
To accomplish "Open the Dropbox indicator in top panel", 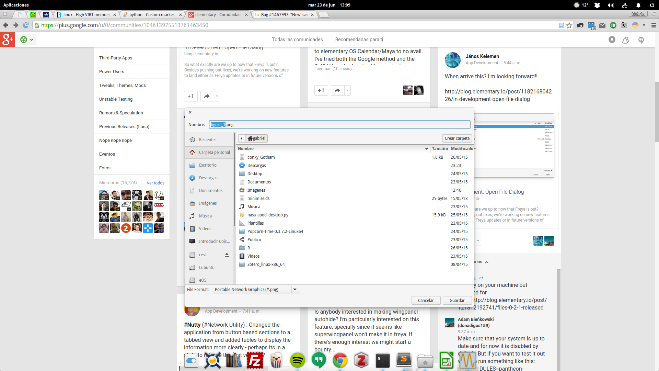I will coord(597,5).
